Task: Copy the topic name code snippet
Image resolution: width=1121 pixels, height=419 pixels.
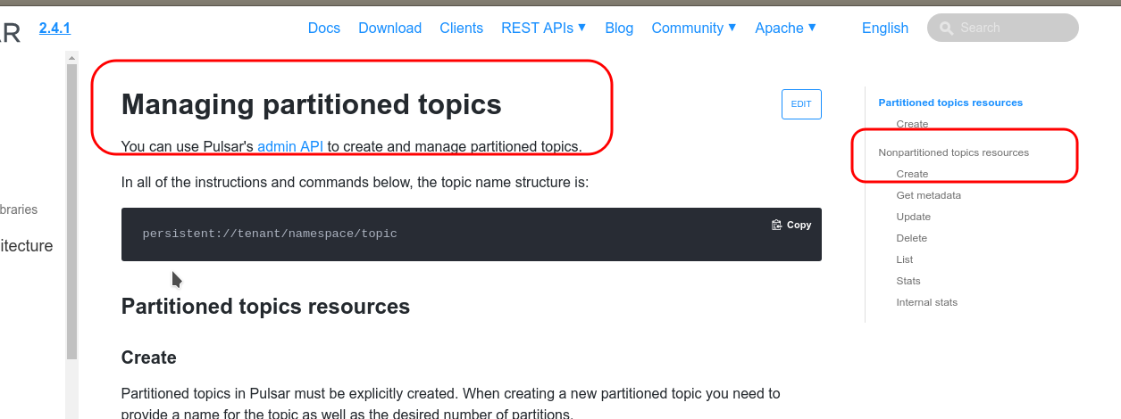Action: click(791, 225)
